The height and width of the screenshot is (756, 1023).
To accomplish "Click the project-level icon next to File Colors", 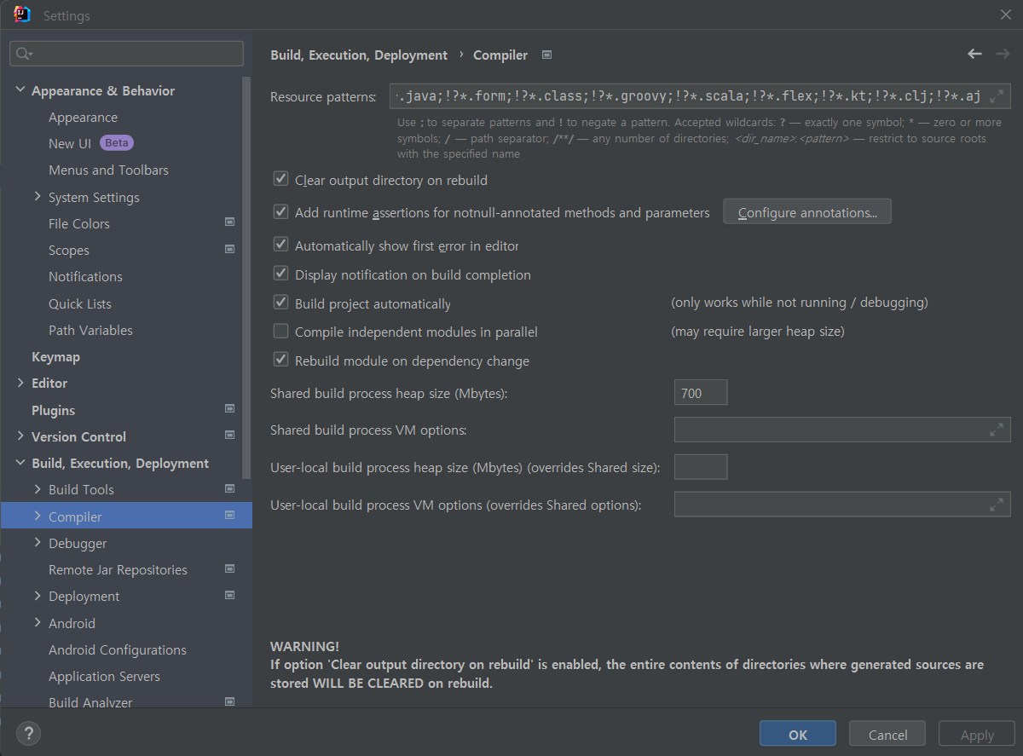I will [x=229, y=222].
